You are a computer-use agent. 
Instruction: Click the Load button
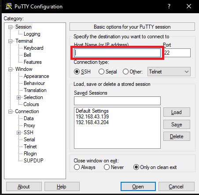tap(177, 112)
